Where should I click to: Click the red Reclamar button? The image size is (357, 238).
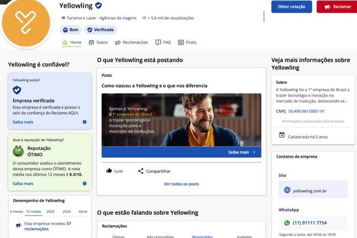coord(337,7)
